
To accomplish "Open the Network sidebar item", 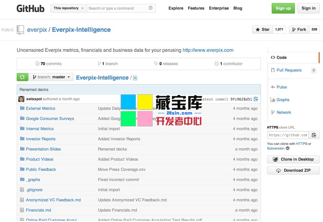I will coord(283,112).
